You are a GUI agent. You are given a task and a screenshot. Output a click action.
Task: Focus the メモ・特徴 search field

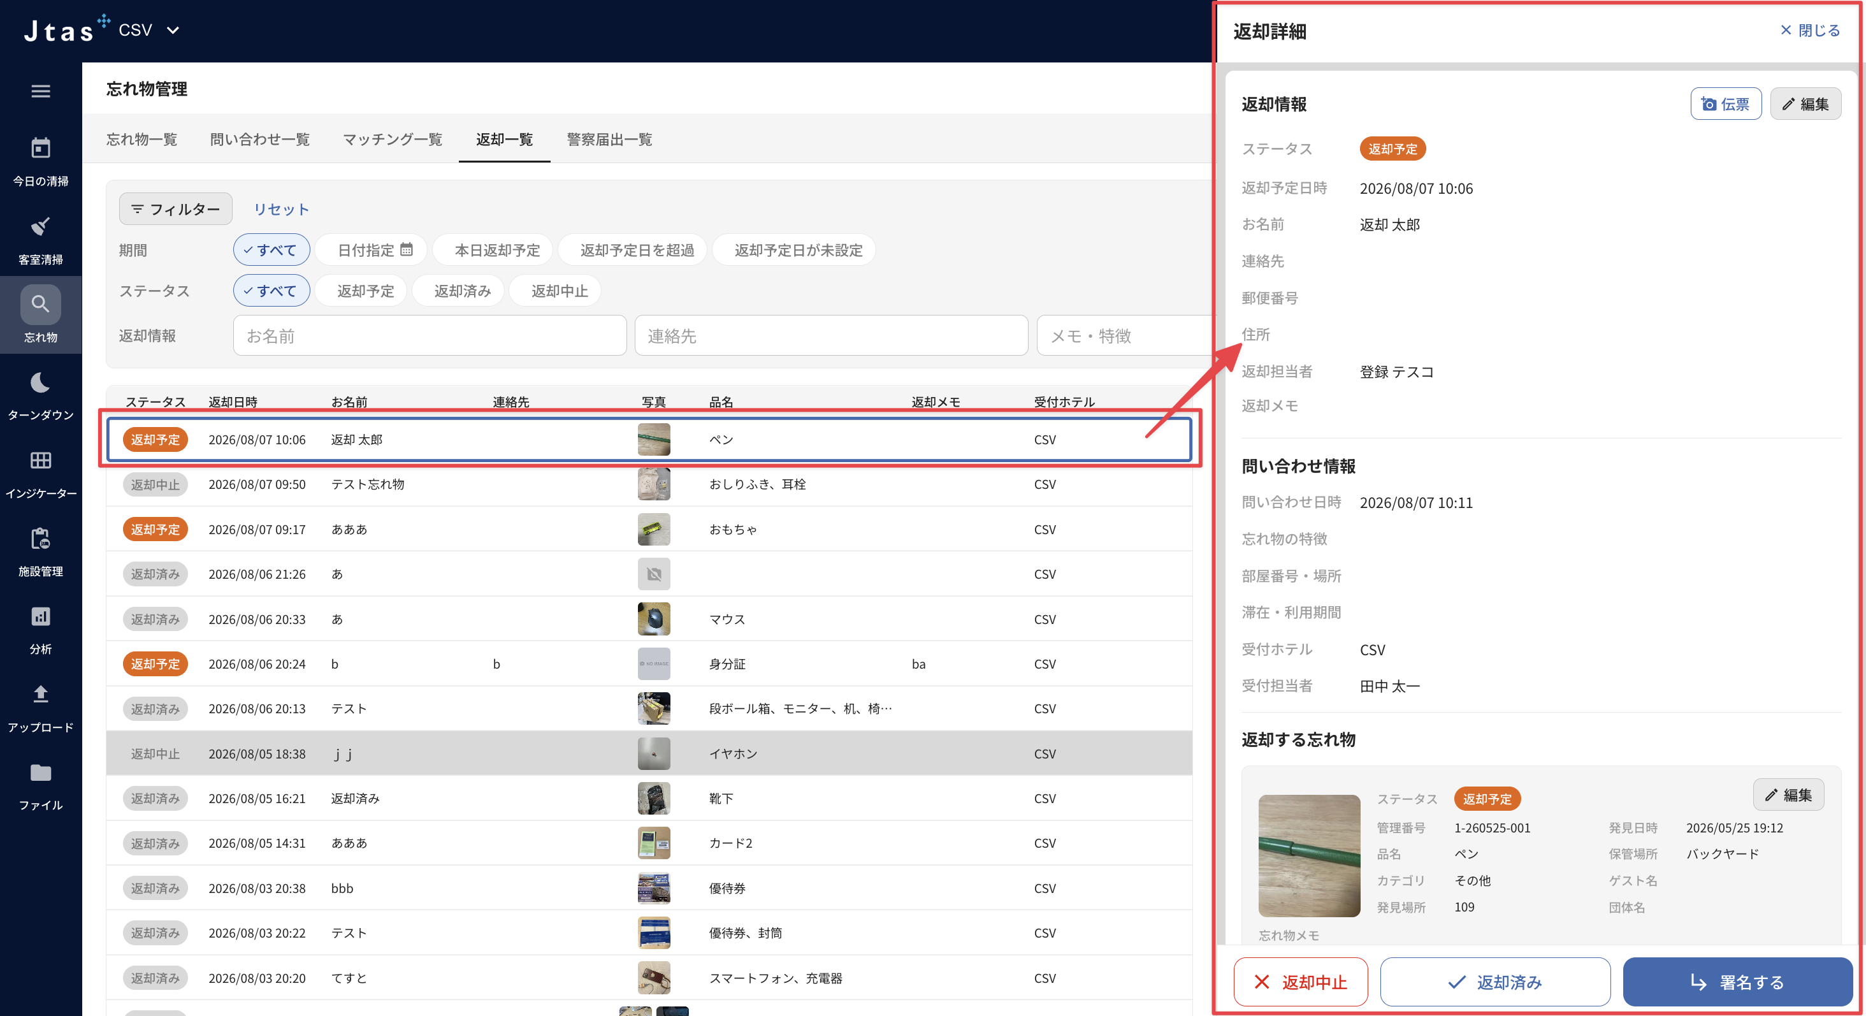tap(1124, 335)
